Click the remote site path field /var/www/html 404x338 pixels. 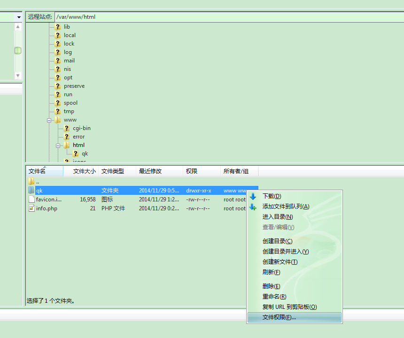pyautogui.click(x=229, y=17)
